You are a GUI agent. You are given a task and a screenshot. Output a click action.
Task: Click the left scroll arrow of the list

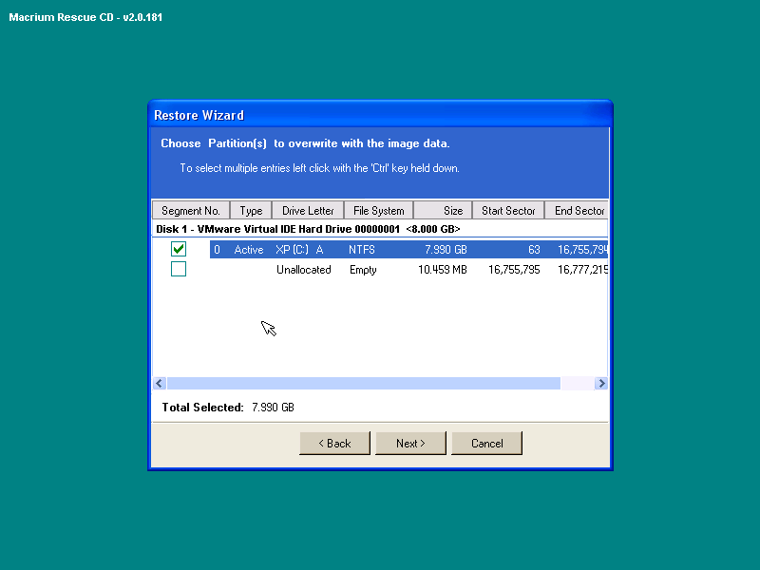(x=160, y=384)
